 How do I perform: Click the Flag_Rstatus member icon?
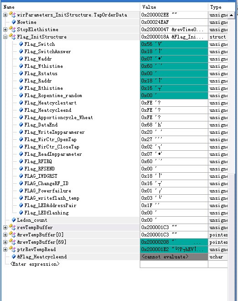point(21,73)
